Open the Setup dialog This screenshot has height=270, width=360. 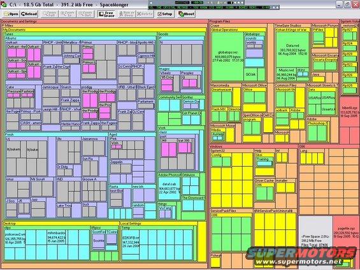pyautogui.click(x=164, y=14)
